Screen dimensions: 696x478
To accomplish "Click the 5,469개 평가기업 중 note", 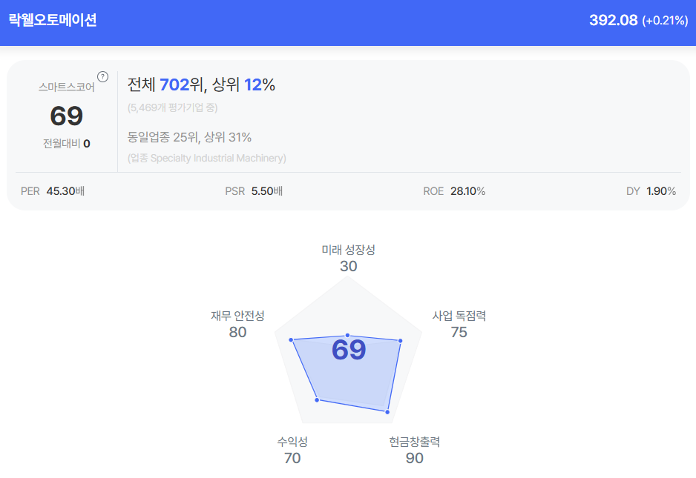I will (x=172, y=108).
